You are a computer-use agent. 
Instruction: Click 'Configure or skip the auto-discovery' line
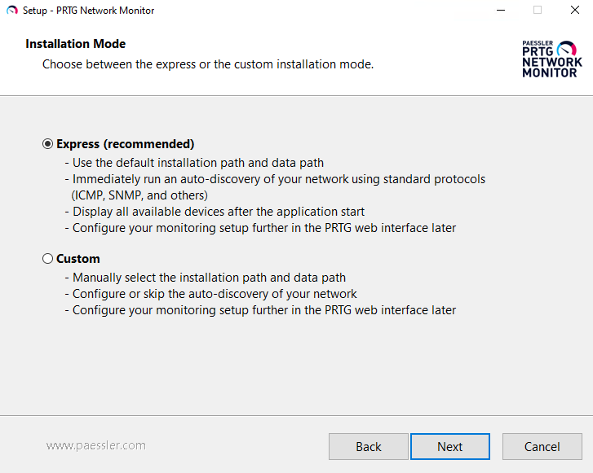(x=213, y=294)
